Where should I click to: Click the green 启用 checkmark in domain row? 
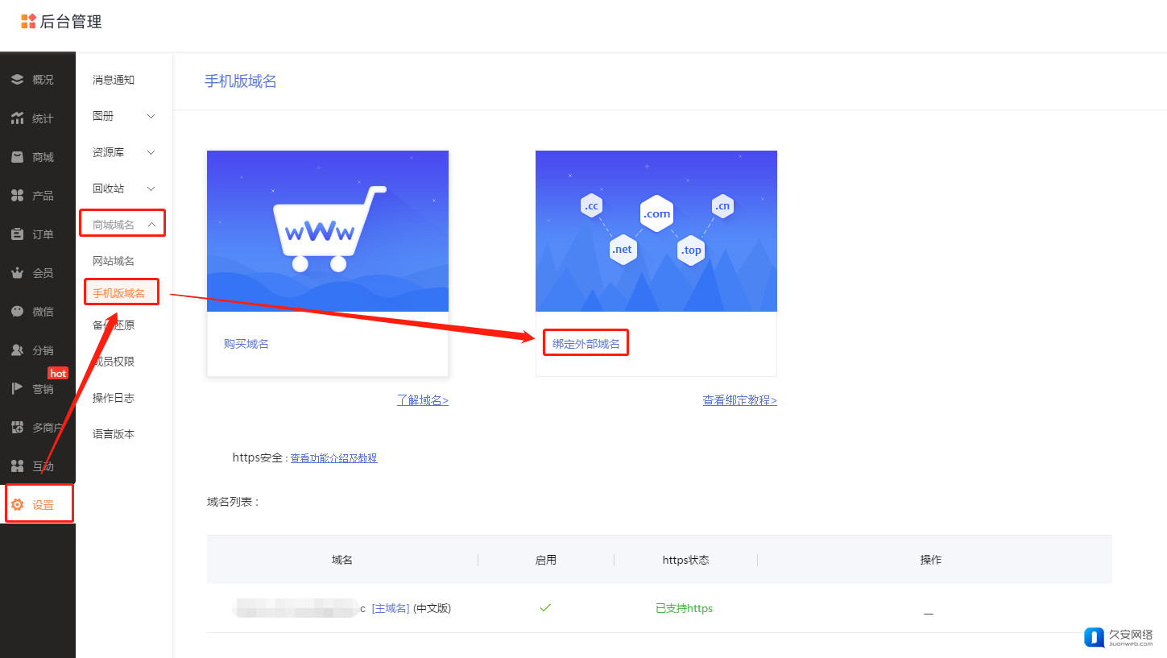click(545, 608)
